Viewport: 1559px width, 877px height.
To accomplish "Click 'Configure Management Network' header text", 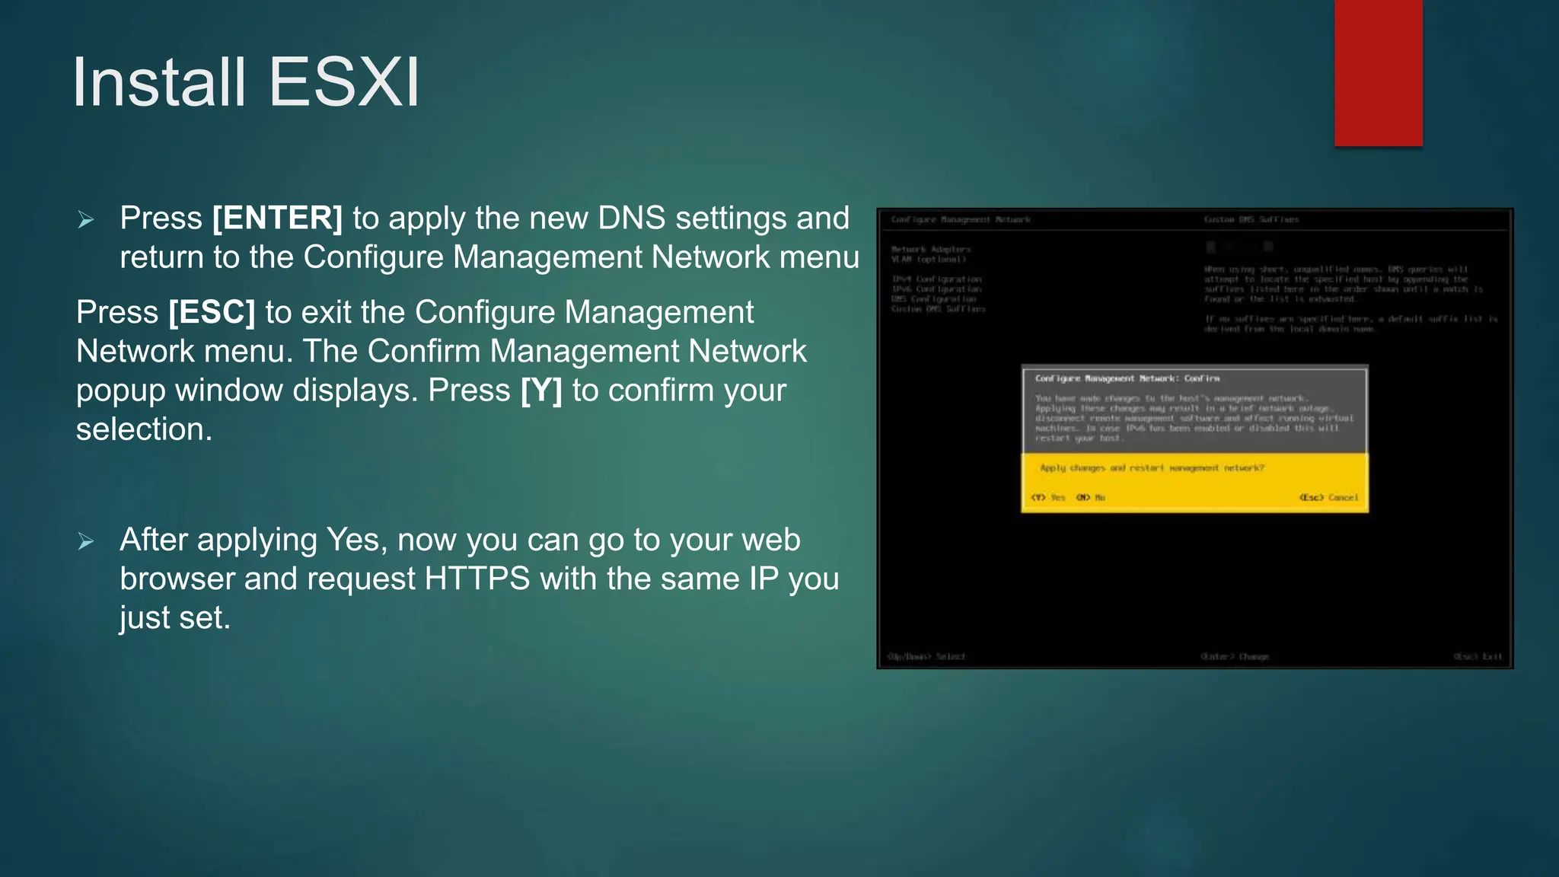I will pos(961,220).
